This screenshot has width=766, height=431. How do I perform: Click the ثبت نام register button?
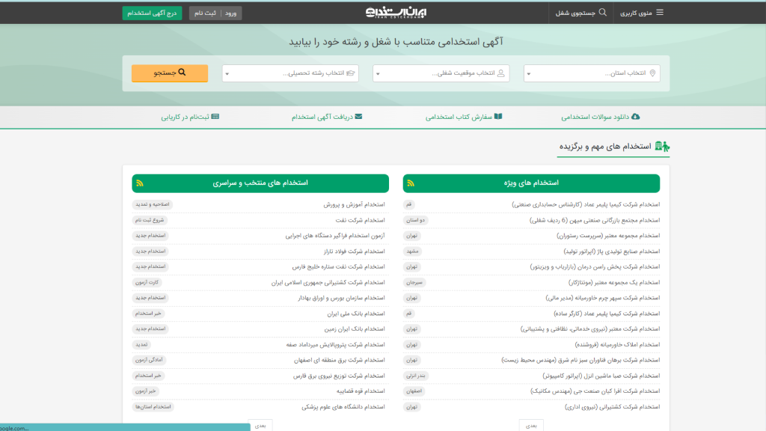pyautogui.click(x=205, y=13)
